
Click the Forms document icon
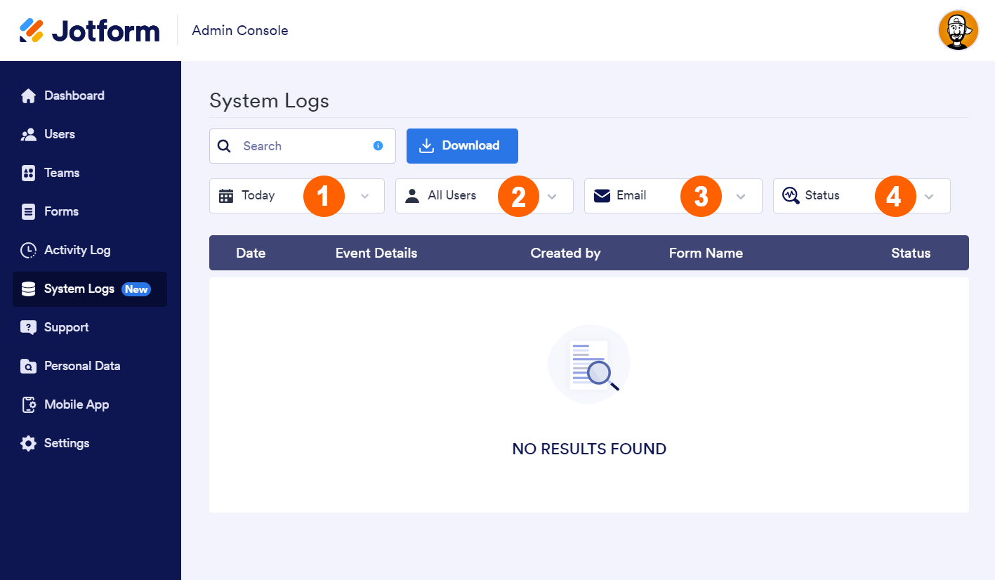pos(28,211)
